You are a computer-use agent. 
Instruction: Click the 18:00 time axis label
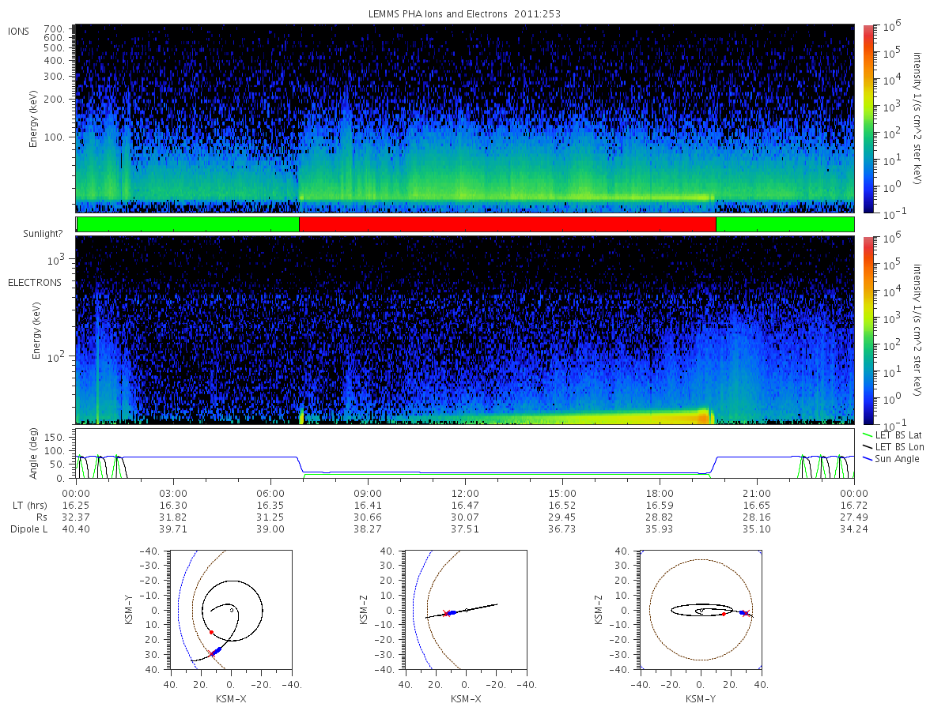pyautogui.click(x=660, y=493)
